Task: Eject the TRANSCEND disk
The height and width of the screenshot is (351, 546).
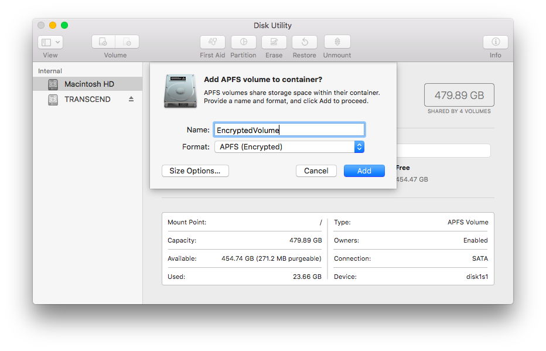Action: tap(131, 99)
